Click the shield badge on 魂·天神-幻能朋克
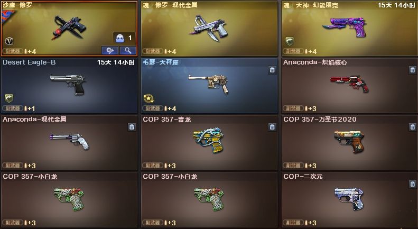 (x=290, y=41)
